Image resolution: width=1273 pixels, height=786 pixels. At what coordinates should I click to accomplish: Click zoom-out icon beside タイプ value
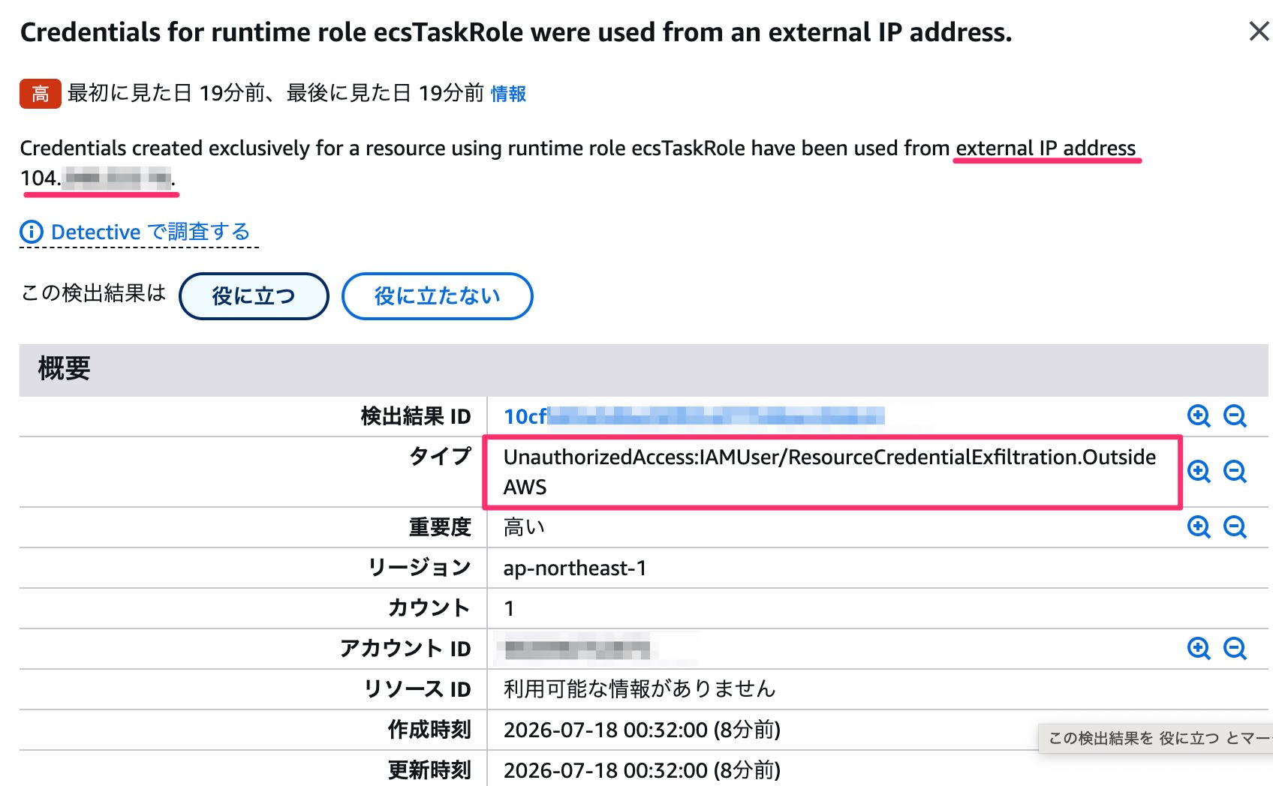(1235, 472)
